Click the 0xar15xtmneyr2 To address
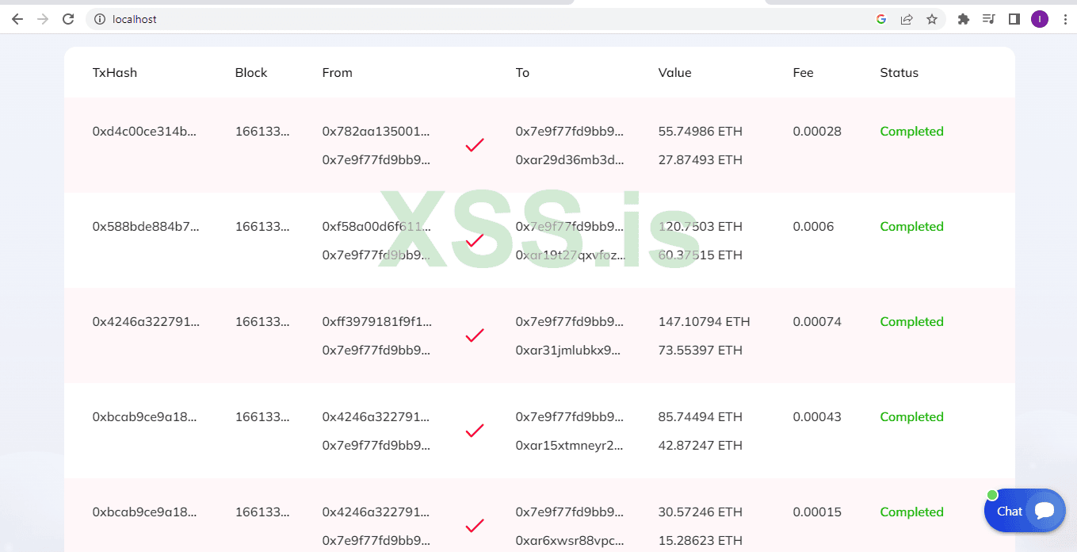The image size is (1077, 552). tap(570, 446)
